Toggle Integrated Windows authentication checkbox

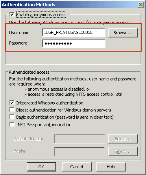(x=12, y=102)
